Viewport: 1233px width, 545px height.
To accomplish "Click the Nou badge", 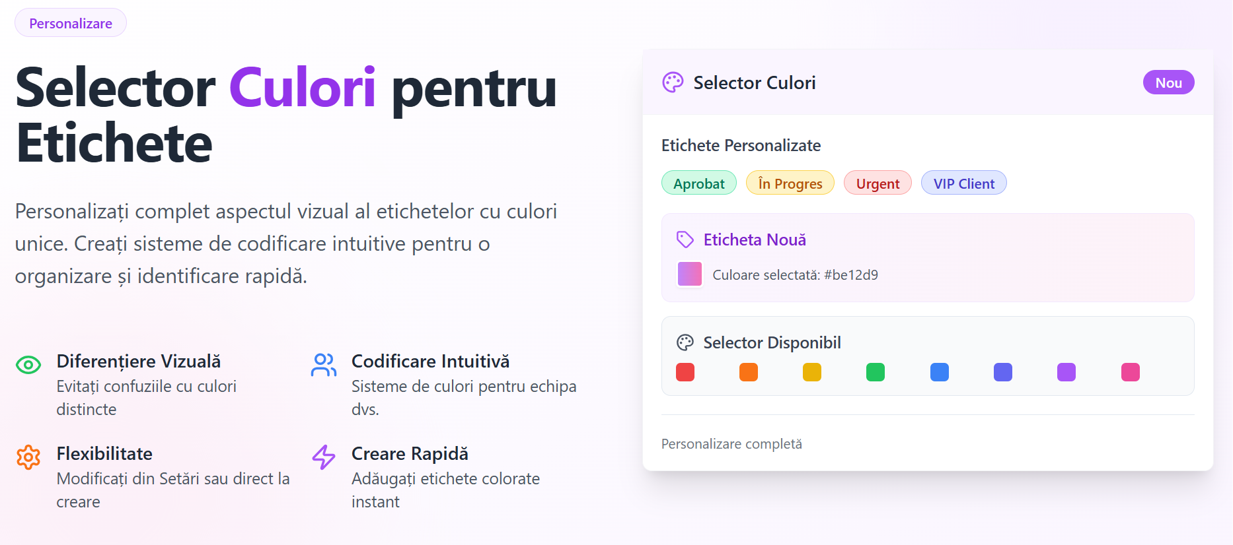I will click(x=1169, y=82).
